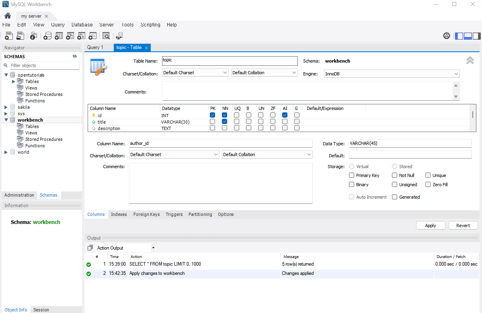Close the 'topic - Table' tab
The image size is (482, 313).
pos(147,48)
